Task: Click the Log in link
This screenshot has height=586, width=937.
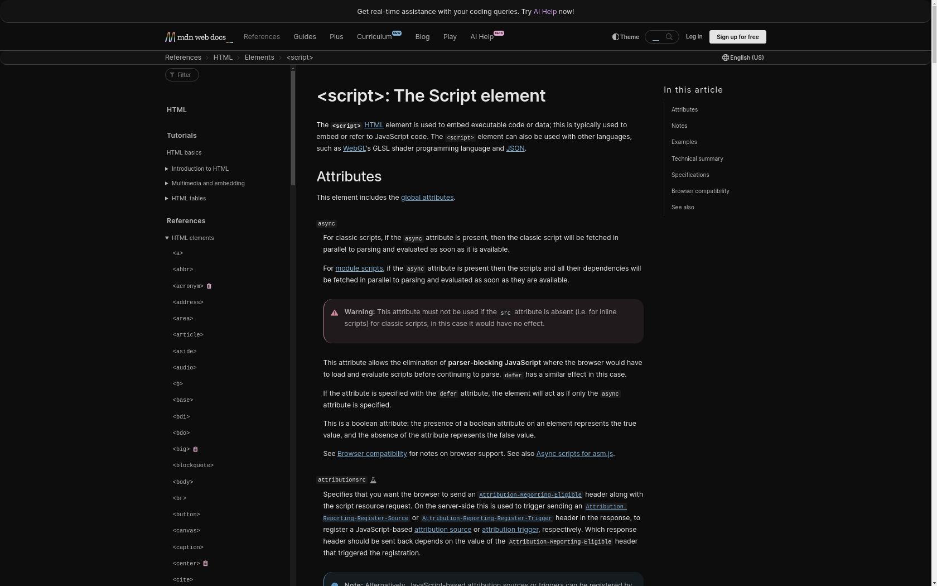Action: [694, 36]
